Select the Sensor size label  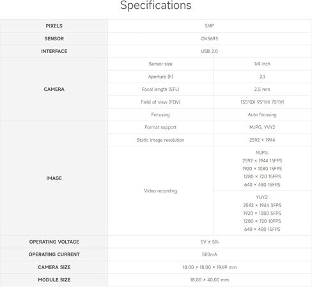click(x=160, y=64)
